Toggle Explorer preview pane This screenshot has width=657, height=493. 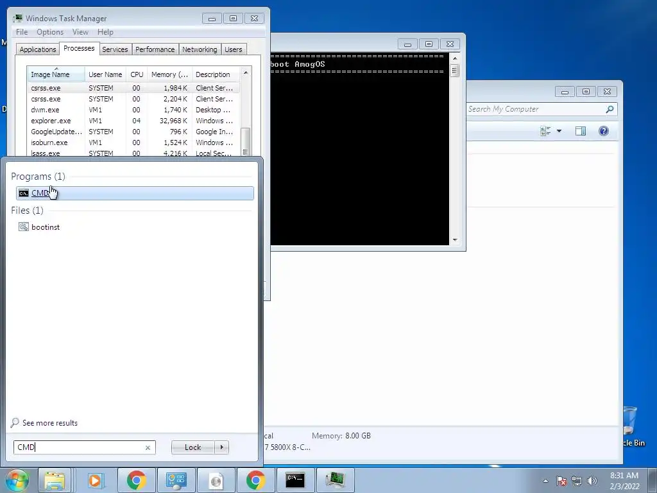(580, 131)
